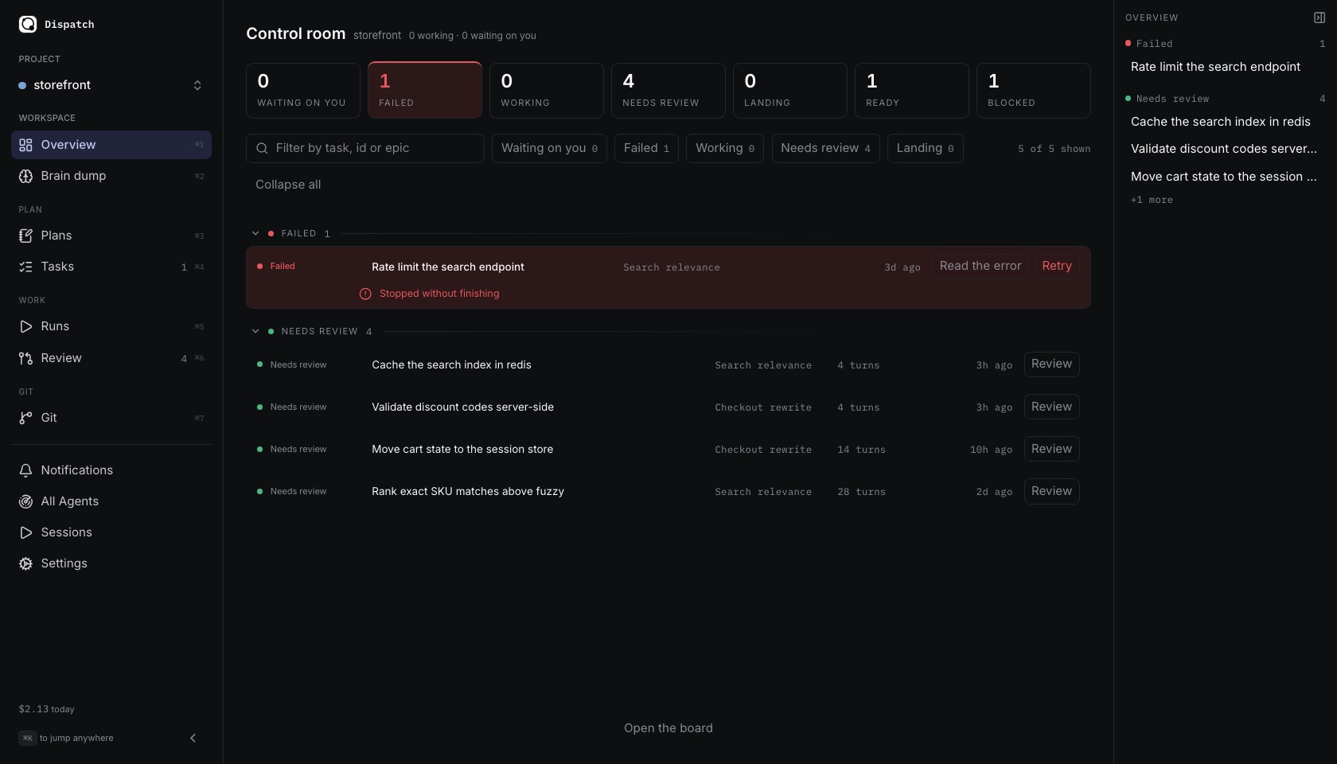Click the Tasks checklist icon

(x=25, y=267)
